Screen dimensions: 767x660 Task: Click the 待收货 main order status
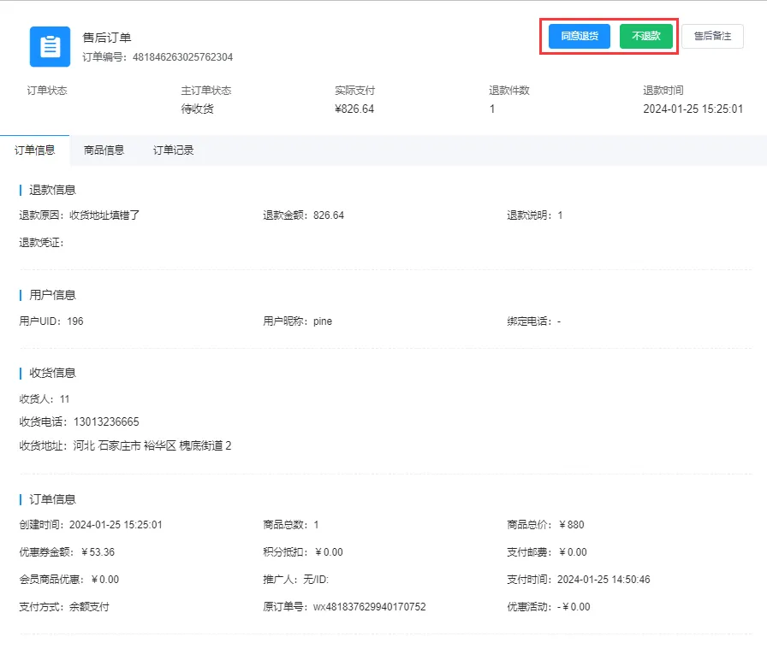click(197, 109)
